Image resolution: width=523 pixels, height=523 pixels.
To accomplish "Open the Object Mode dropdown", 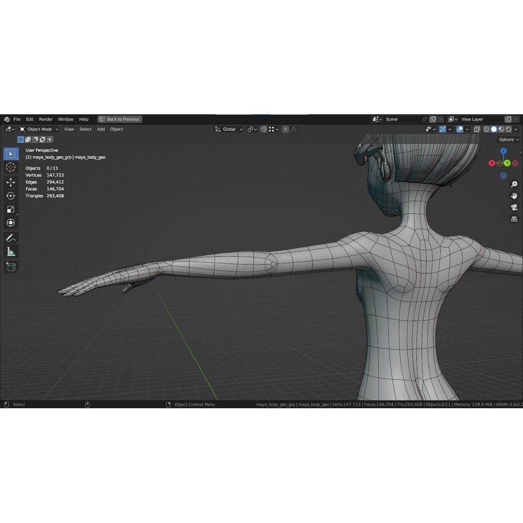I will tap(39, 129).
